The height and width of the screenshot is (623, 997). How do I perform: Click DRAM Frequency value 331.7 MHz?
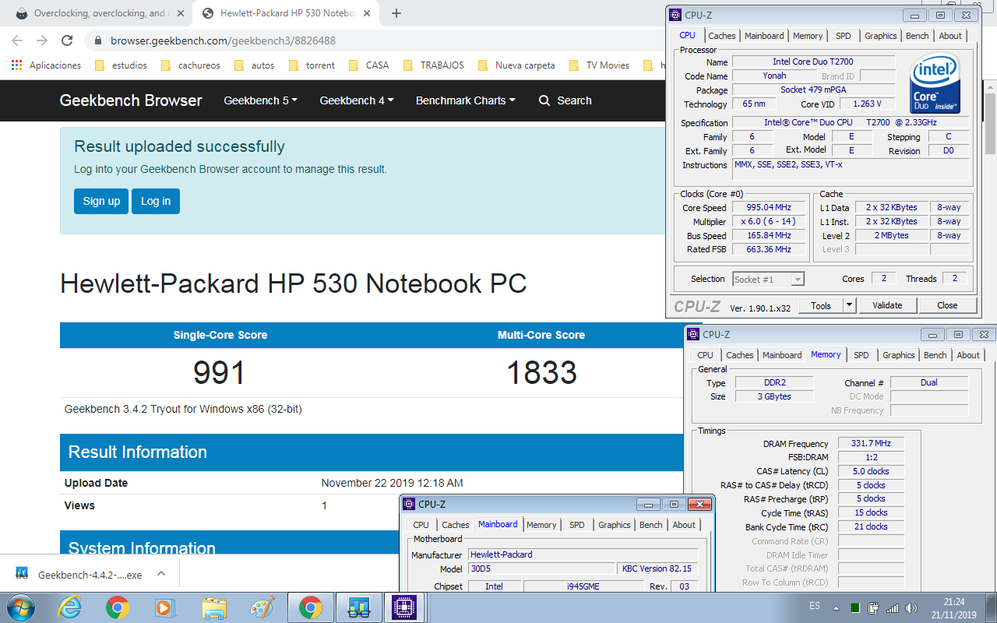click(871, 443)
